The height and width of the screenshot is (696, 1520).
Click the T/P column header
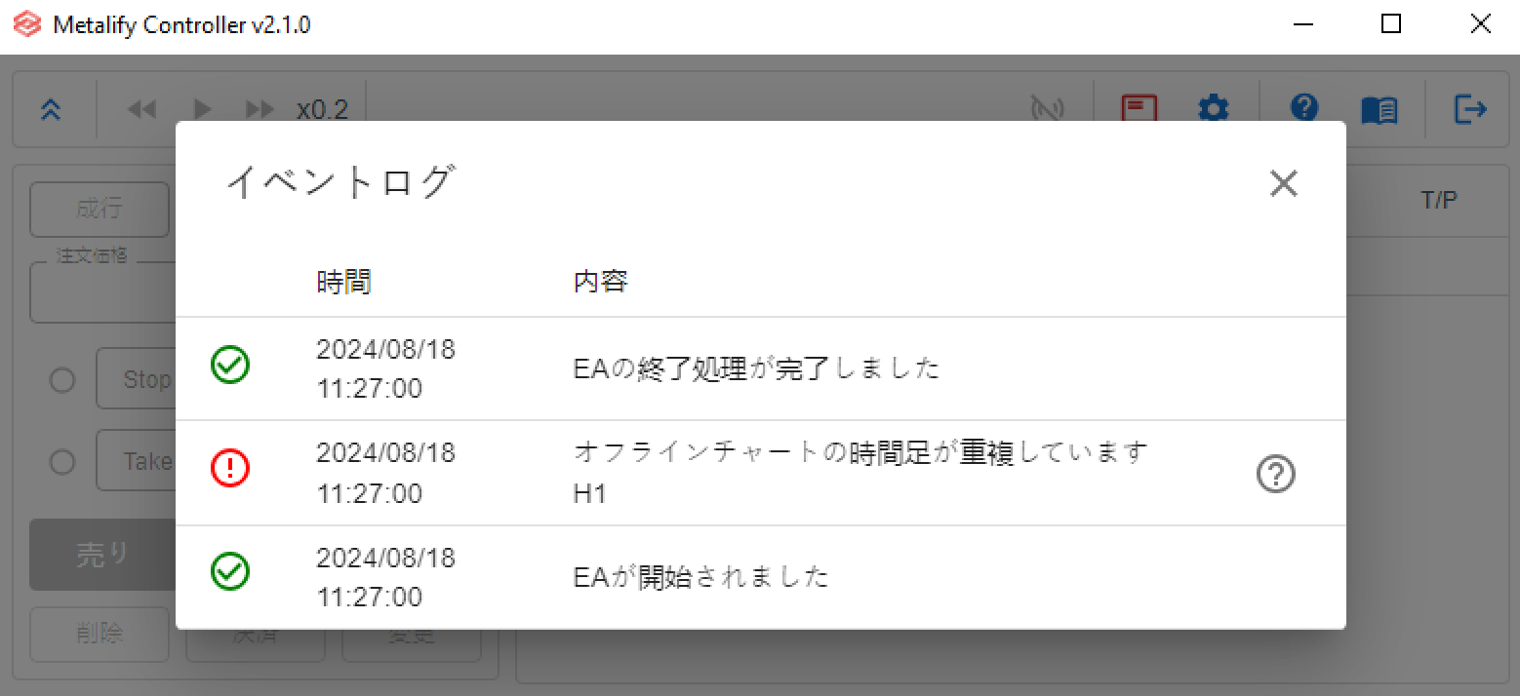1439,200
